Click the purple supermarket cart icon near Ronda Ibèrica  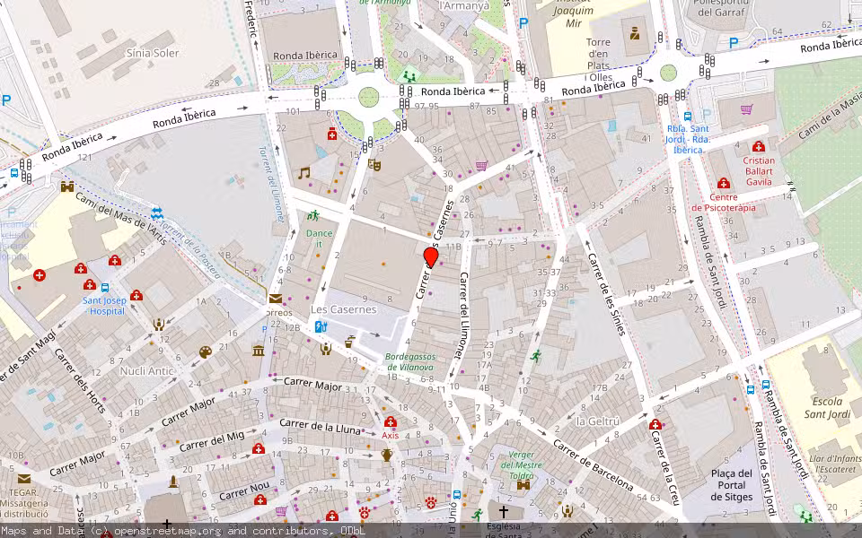coord(746,109)
